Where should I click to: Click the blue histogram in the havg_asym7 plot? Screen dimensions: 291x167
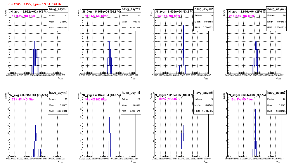(254, 134)
